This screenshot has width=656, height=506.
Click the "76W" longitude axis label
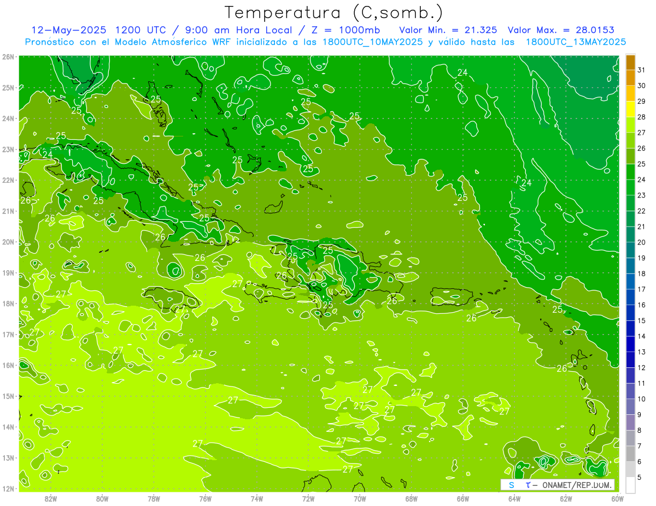(x=206, y=498)
